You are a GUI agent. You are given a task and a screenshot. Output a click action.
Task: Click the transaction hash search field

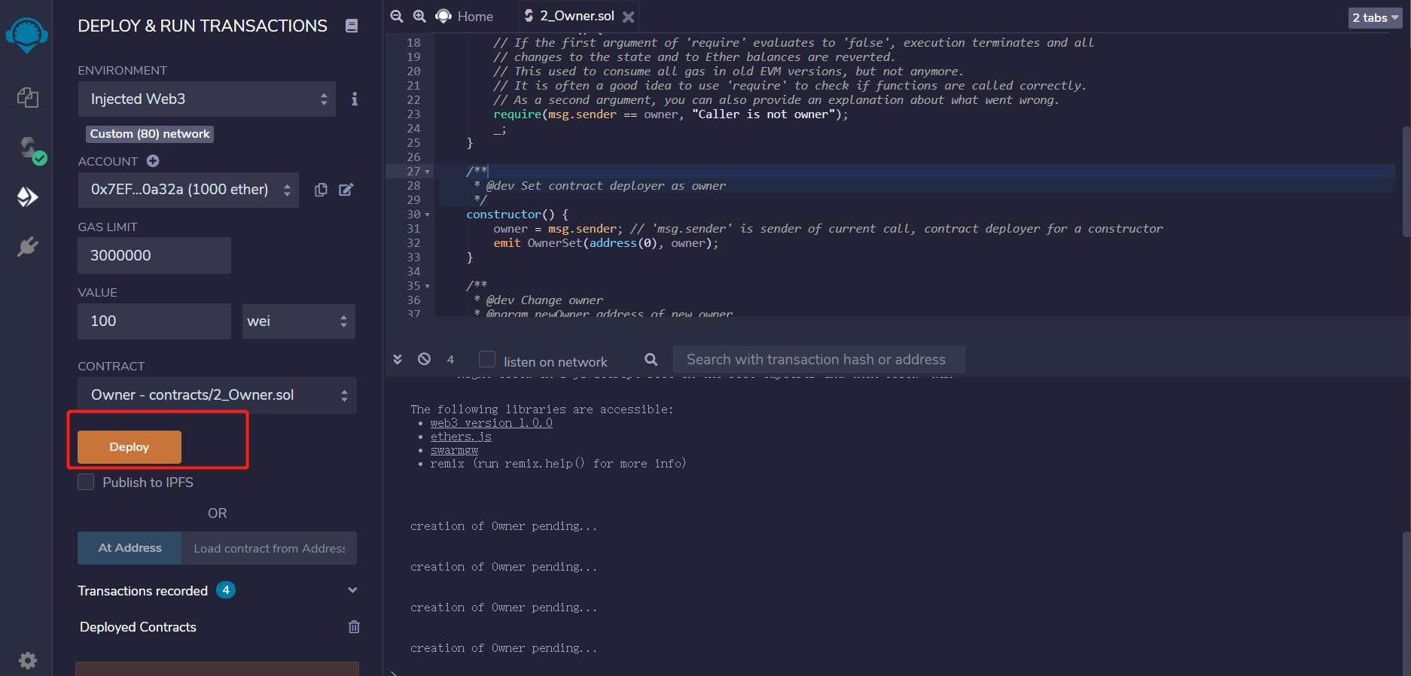[x=818, y=360]
